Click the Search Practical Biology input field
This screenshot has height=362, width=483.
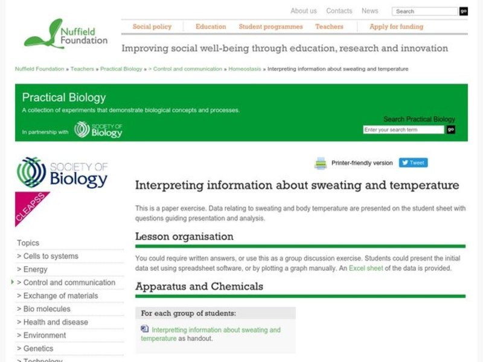[403, 130]
